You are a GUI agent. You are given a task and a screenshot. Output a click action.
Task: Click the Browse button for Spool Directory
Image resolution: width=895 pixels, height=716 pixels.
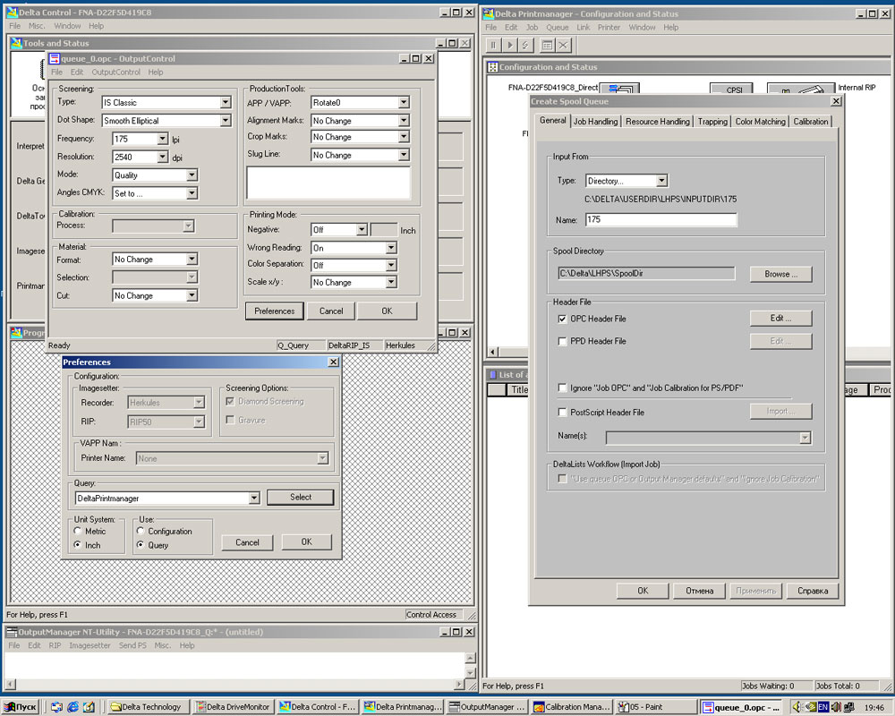coord(780,274)
